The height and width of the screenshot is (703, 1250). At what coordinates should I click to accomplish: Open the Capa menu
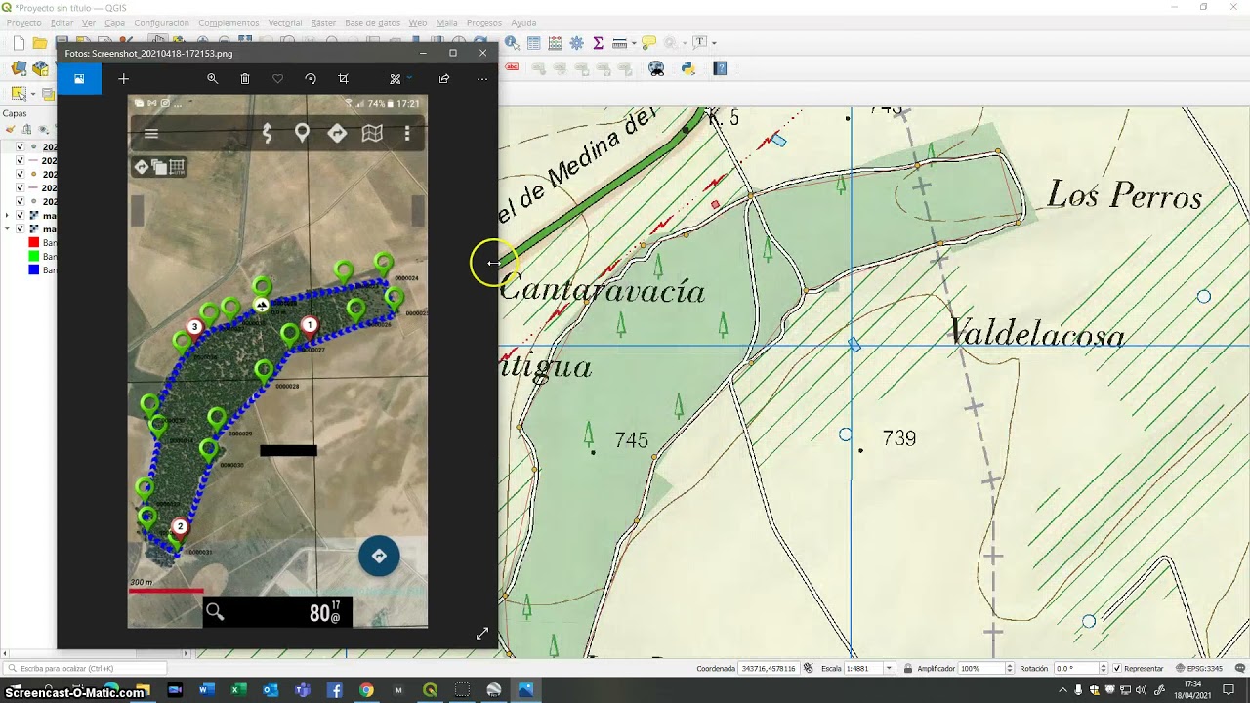pyautogui.click(x=114, y=22)
